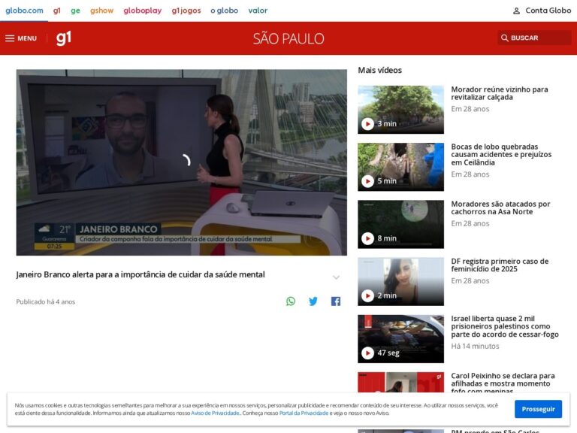Viewport: 577px width, 433px height.
Task: Open the hamburger MENU icon
Action: [x=11, y=38]
